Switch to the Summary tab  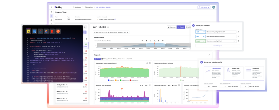coord(172,27)
